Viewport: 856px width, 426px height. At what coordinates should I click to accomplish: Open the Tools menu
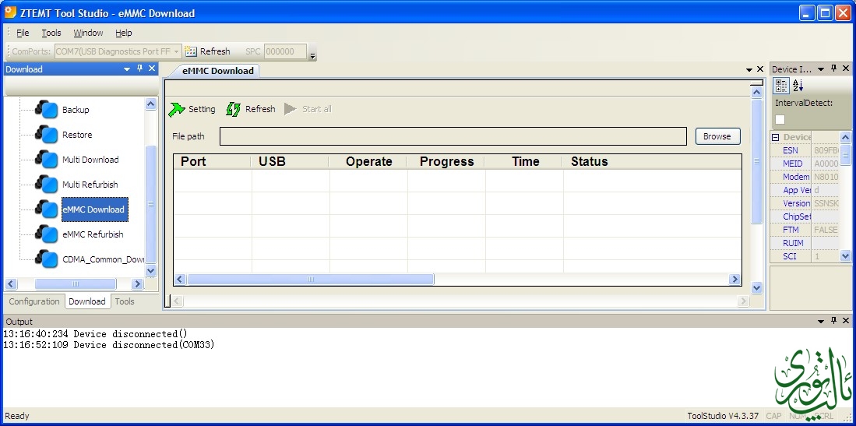(51, 33)
